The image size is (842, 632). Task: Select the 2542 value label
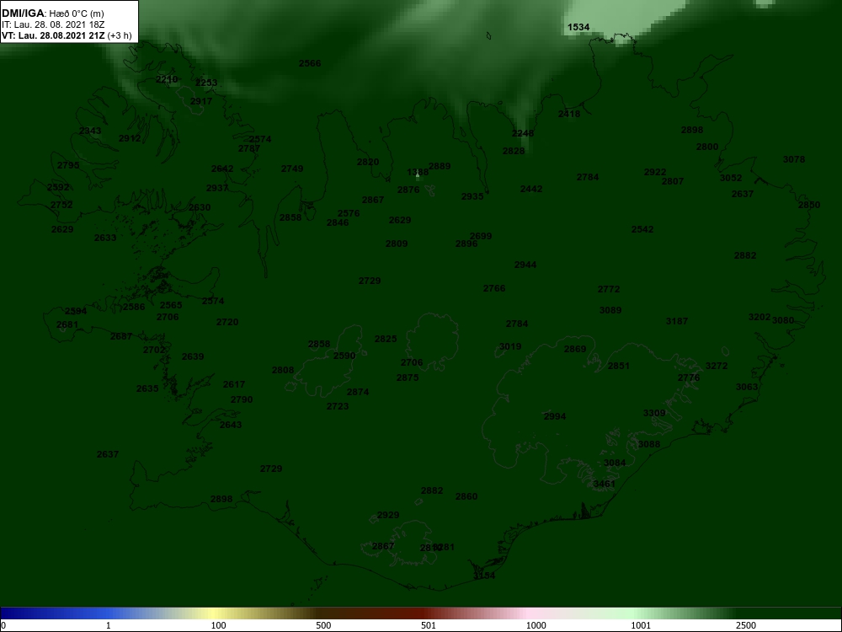[x=642, y=229]
